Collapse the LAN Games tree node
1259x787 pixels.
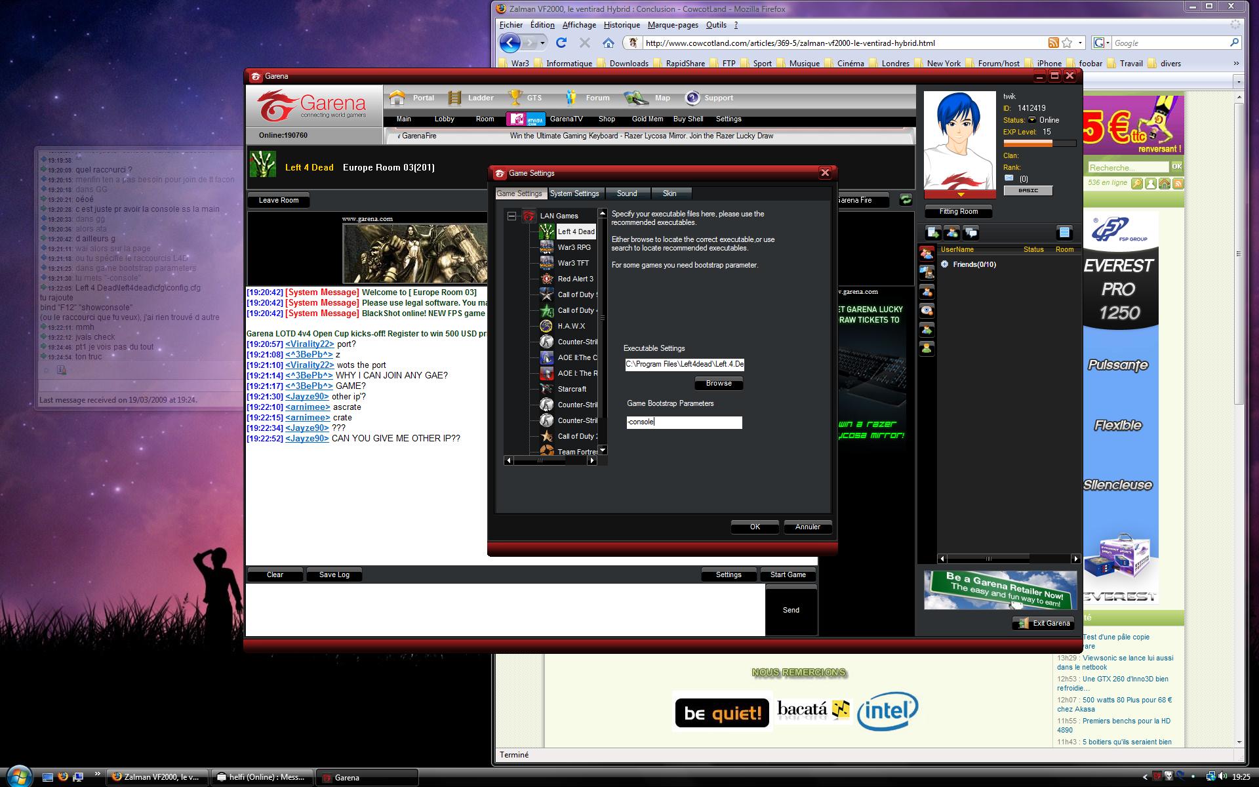511,216
